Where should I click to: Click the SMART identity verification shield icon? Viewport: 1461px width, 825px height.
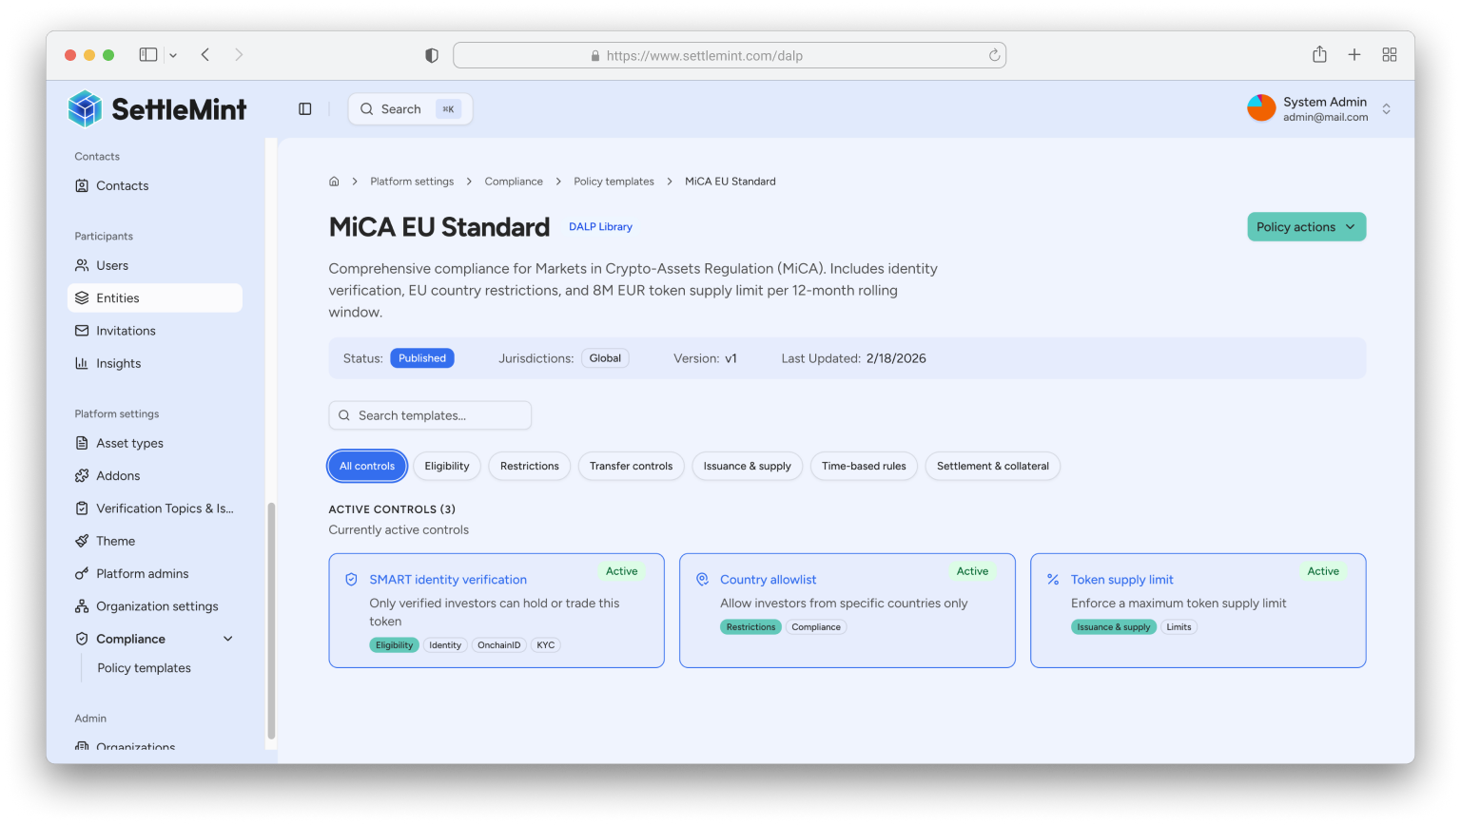pyautogui.click(x=351, y=580)
